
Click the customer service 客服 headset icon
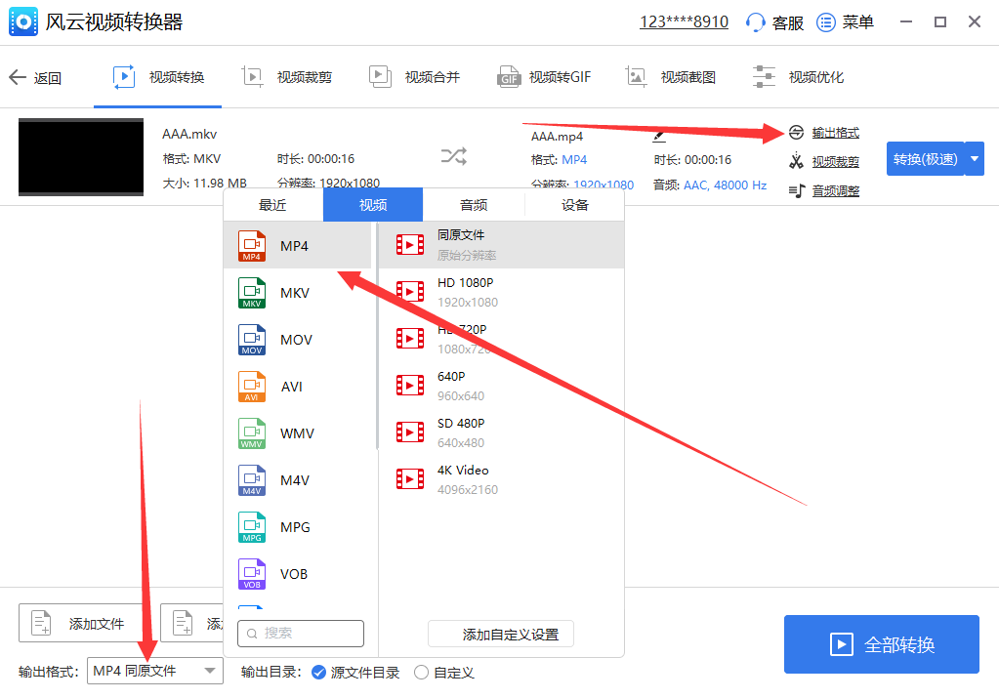coord(756,22)
